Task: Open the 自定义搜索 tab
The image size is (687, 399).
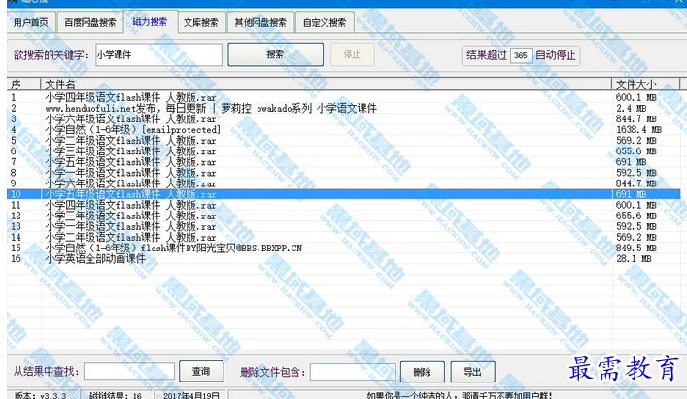Action: [x=325, y=22]
